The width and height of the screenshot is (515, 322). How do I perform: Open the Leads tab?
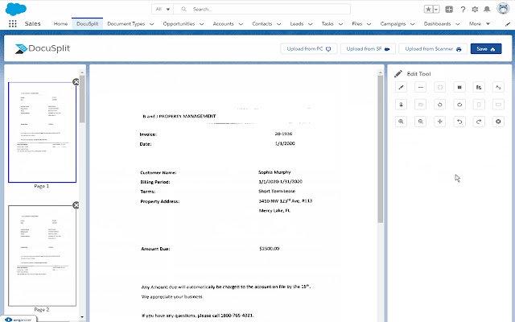pos(297,23)
